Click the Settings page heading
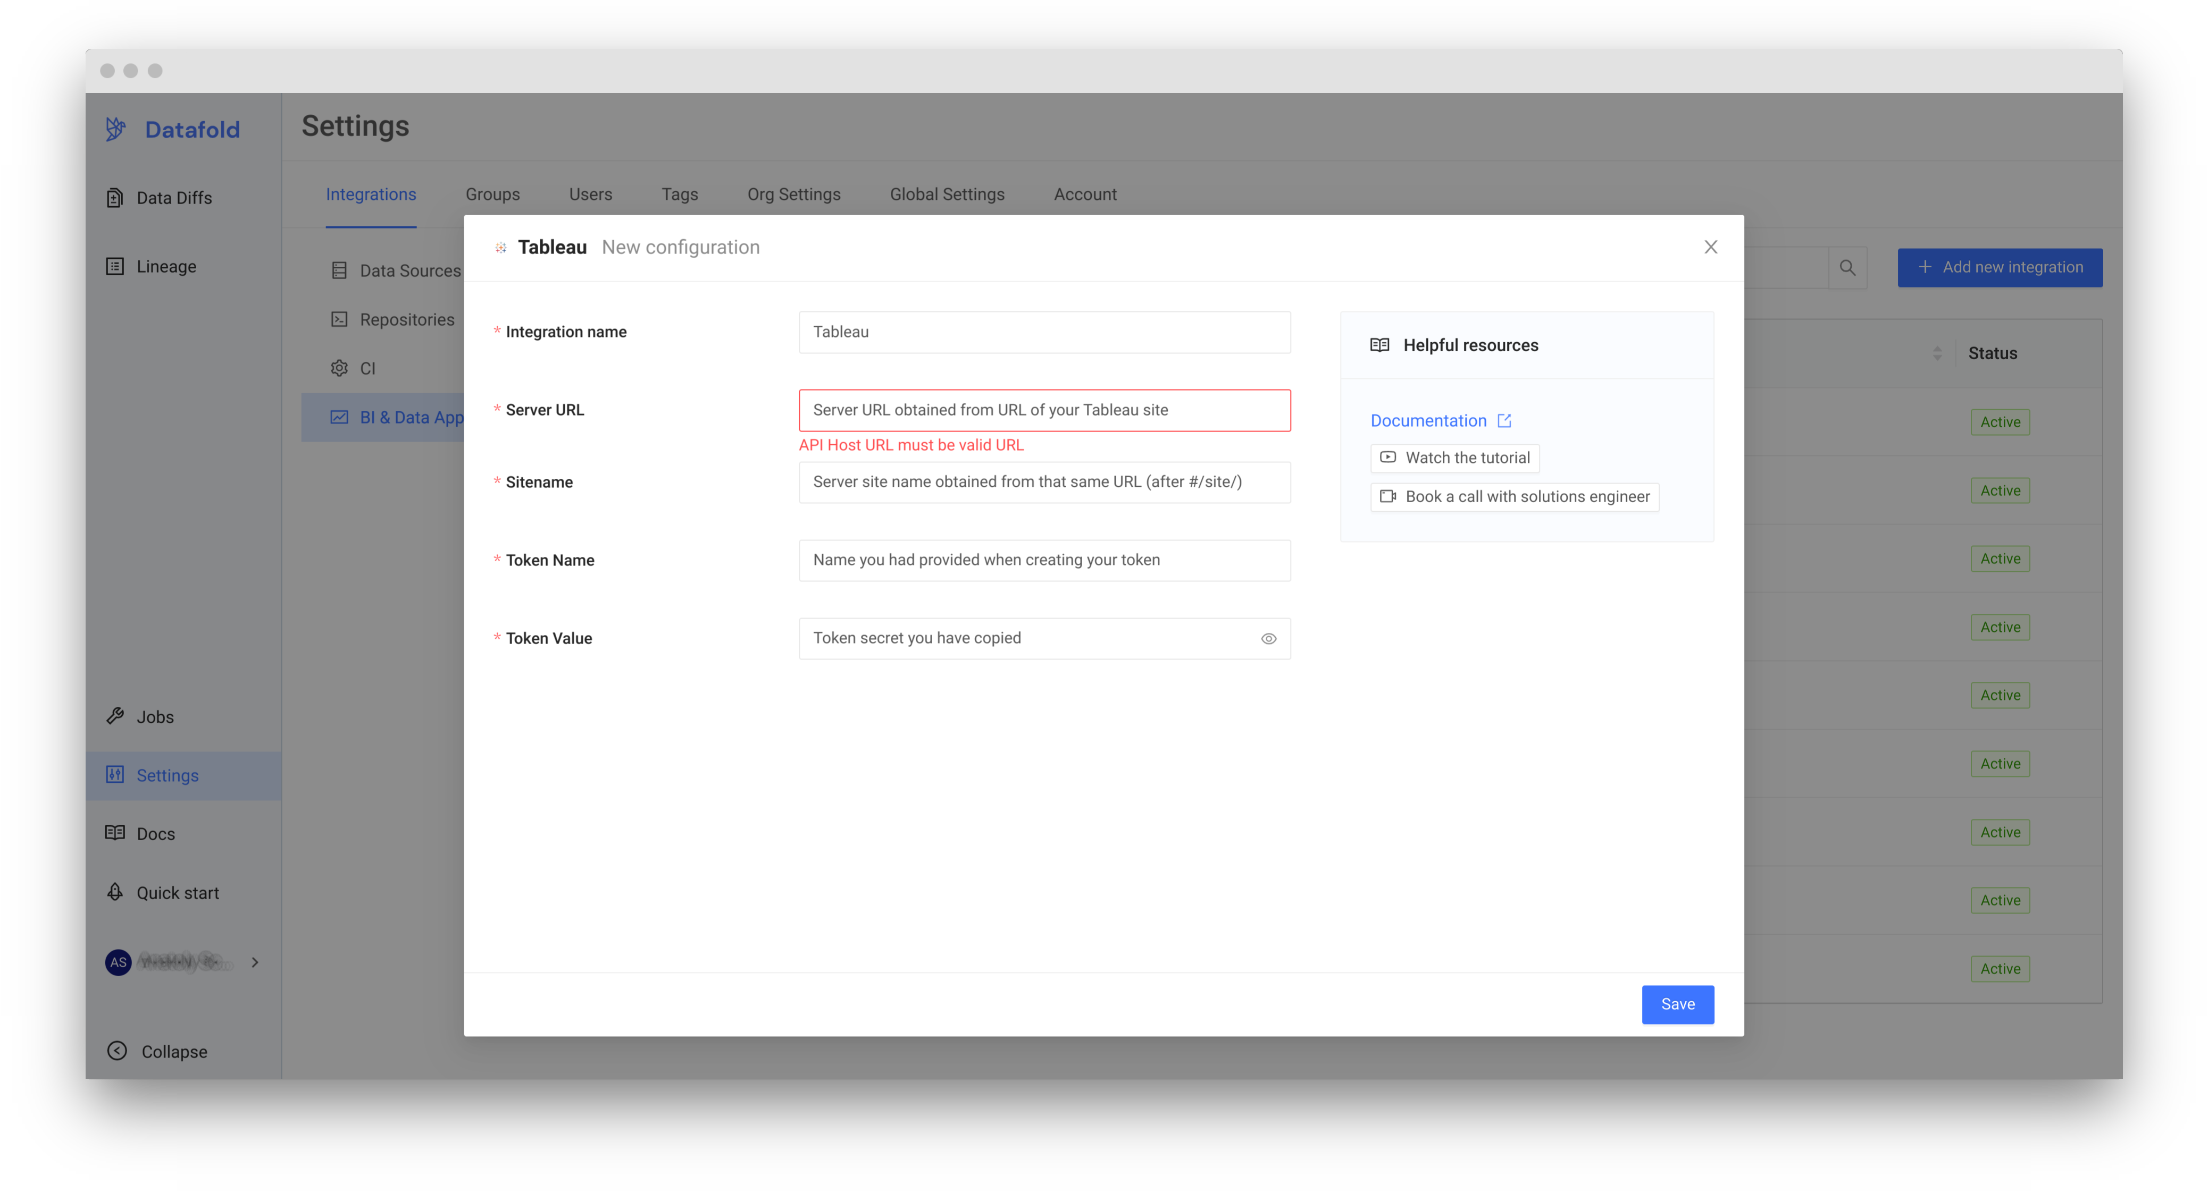Screen dimensions: 2208x1201 point(355,126)
